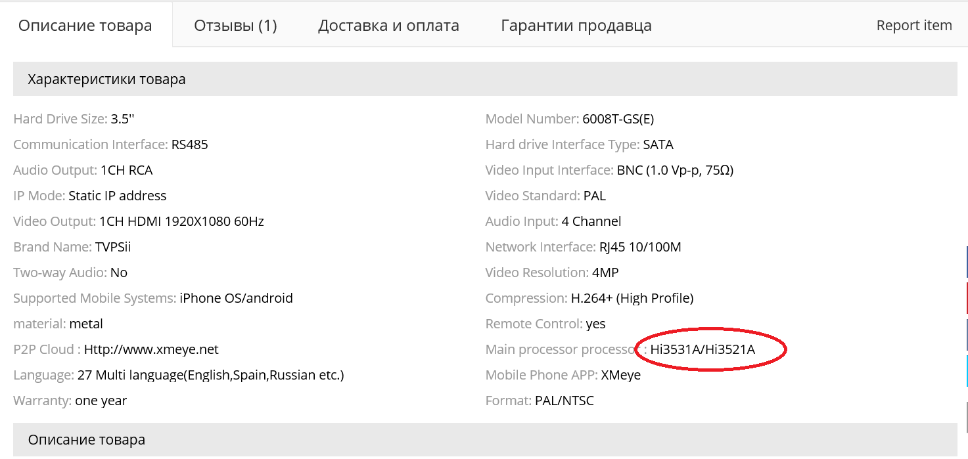Click the model number 6008T-GS(E)
Viewport: 968px width, 459px height.
pos(618,119)
